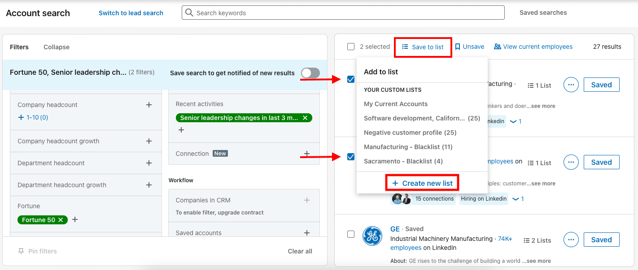Click Saved button for GE
Screen dimensions: 638x270
(x=601, y=240)
